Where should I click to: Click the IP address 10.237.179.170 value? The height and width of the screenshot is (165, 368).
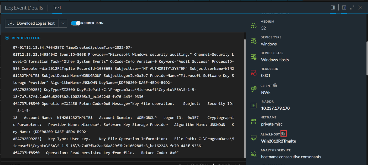275,108
